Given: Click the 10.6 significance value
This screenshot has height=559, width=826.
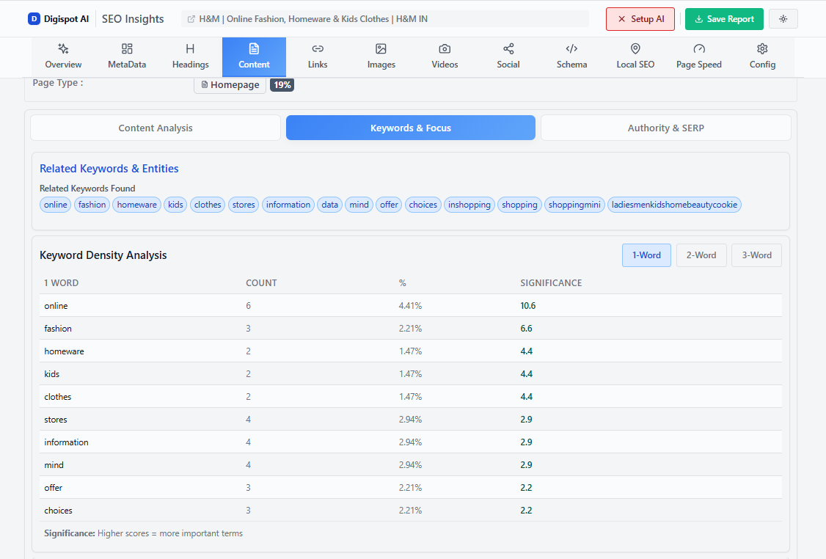Looking at the screenshot, I should click(x=528, y=306).
